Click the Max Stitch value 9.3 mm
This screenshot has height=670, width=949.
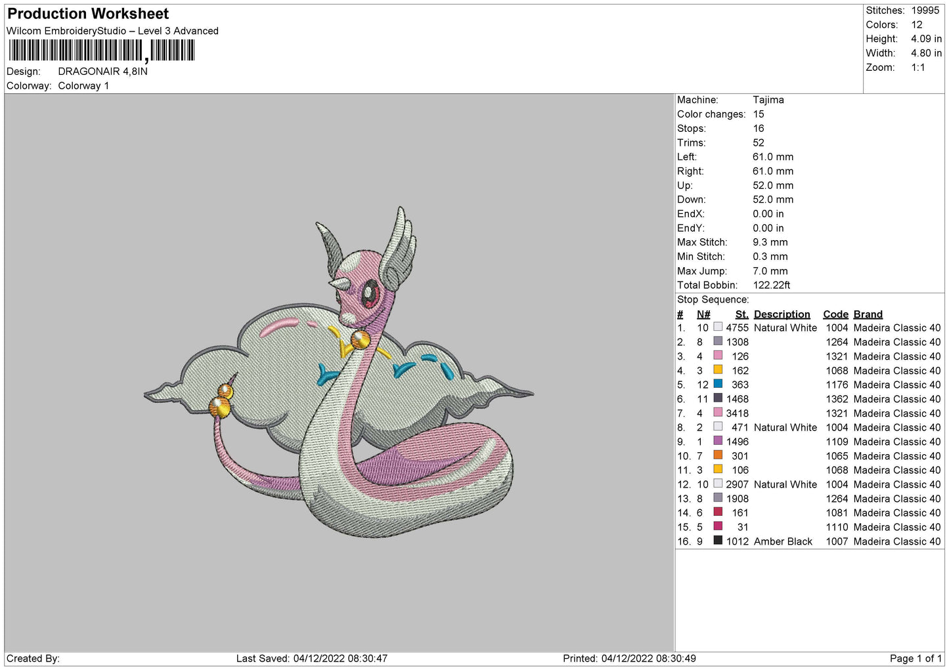tap(770, 242)
